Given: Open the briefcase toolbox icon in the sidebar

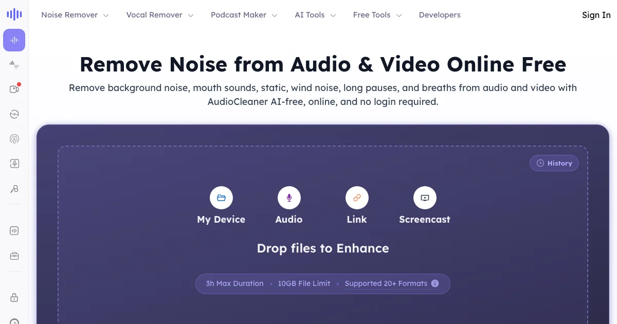Looking at the screenshot, I should coord(14,256).
